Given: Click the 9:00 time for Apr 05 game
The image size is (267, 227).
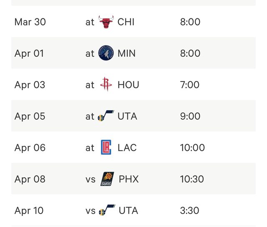Looking at the screenshot, I should coord(190,116).
